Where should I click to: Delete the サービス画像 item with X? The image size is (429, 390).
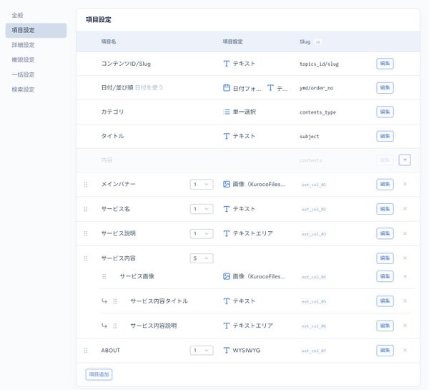tap(405, 276)
